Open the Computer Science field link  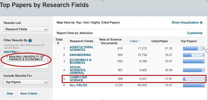click(x=78, y=79)
